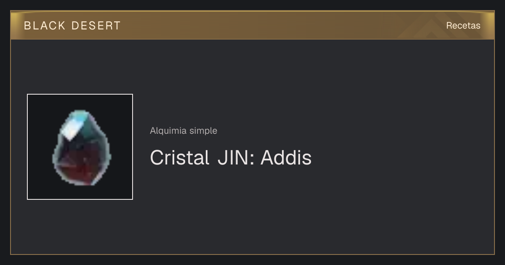Click the white-framed item thumbnail box
Viewport: 505px width, 265px height.
[80, 147]
